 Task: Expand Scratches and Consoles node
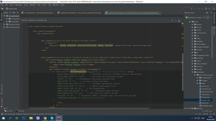pyautogui.click(x=4, y=27)
